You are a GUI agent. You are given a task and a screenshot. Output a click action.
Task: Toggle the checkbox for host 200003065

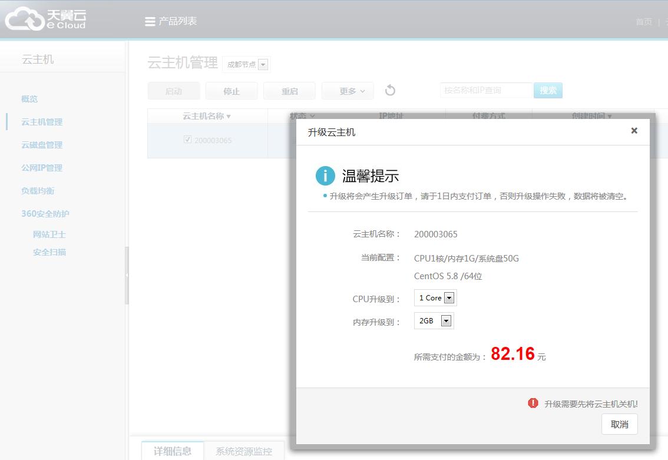click(x=188, y=140)
